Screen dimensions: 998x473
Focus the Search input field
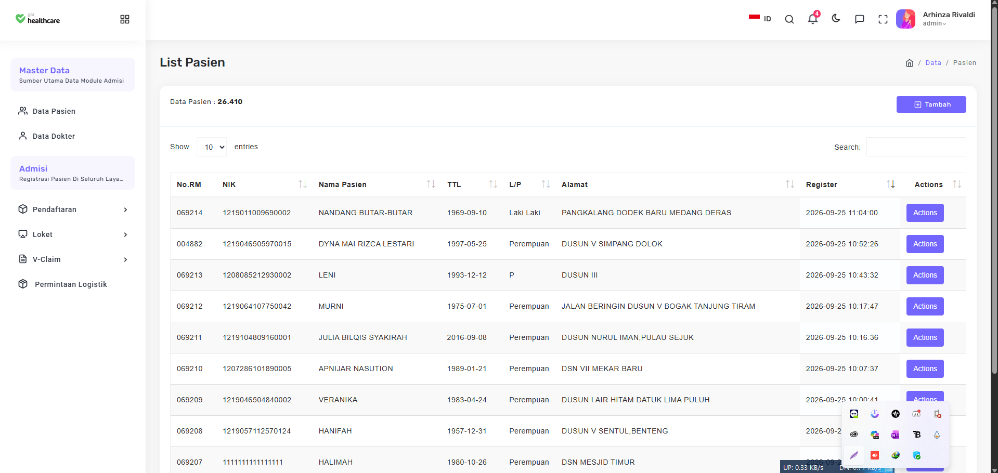916,147
